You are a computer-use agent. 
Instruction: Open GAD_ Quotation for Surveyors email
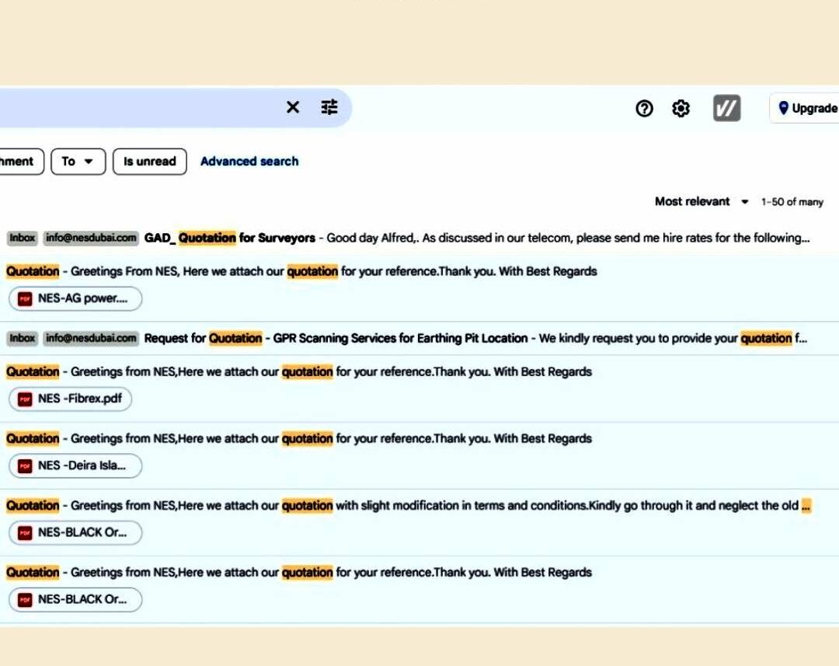466,238
